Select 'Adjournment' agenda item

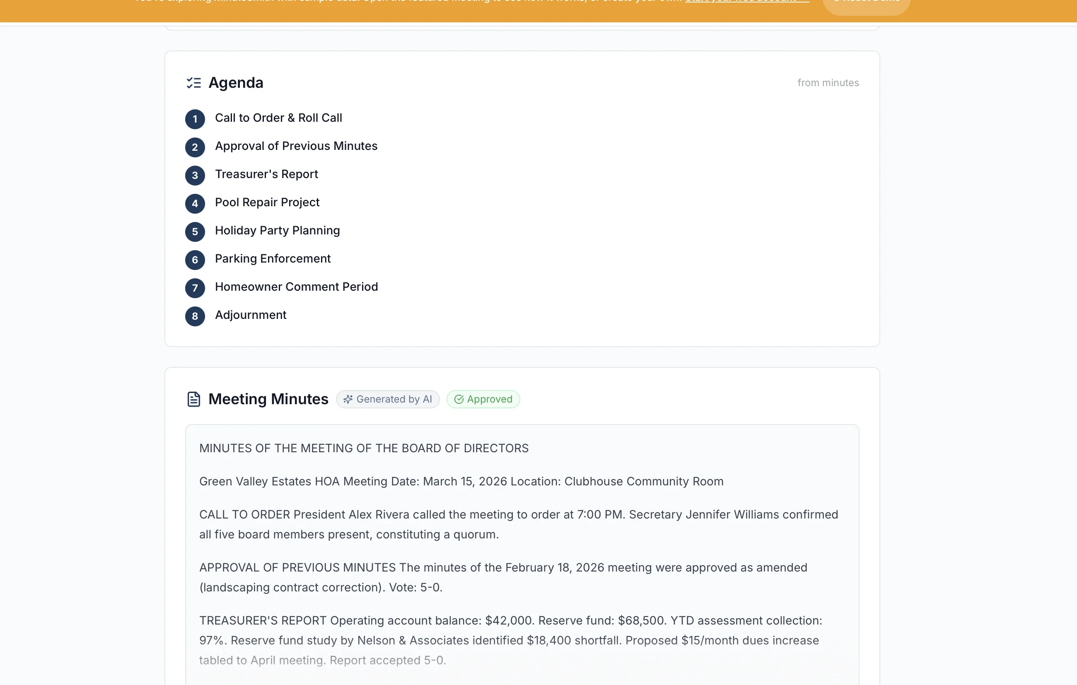coord(251,315)
